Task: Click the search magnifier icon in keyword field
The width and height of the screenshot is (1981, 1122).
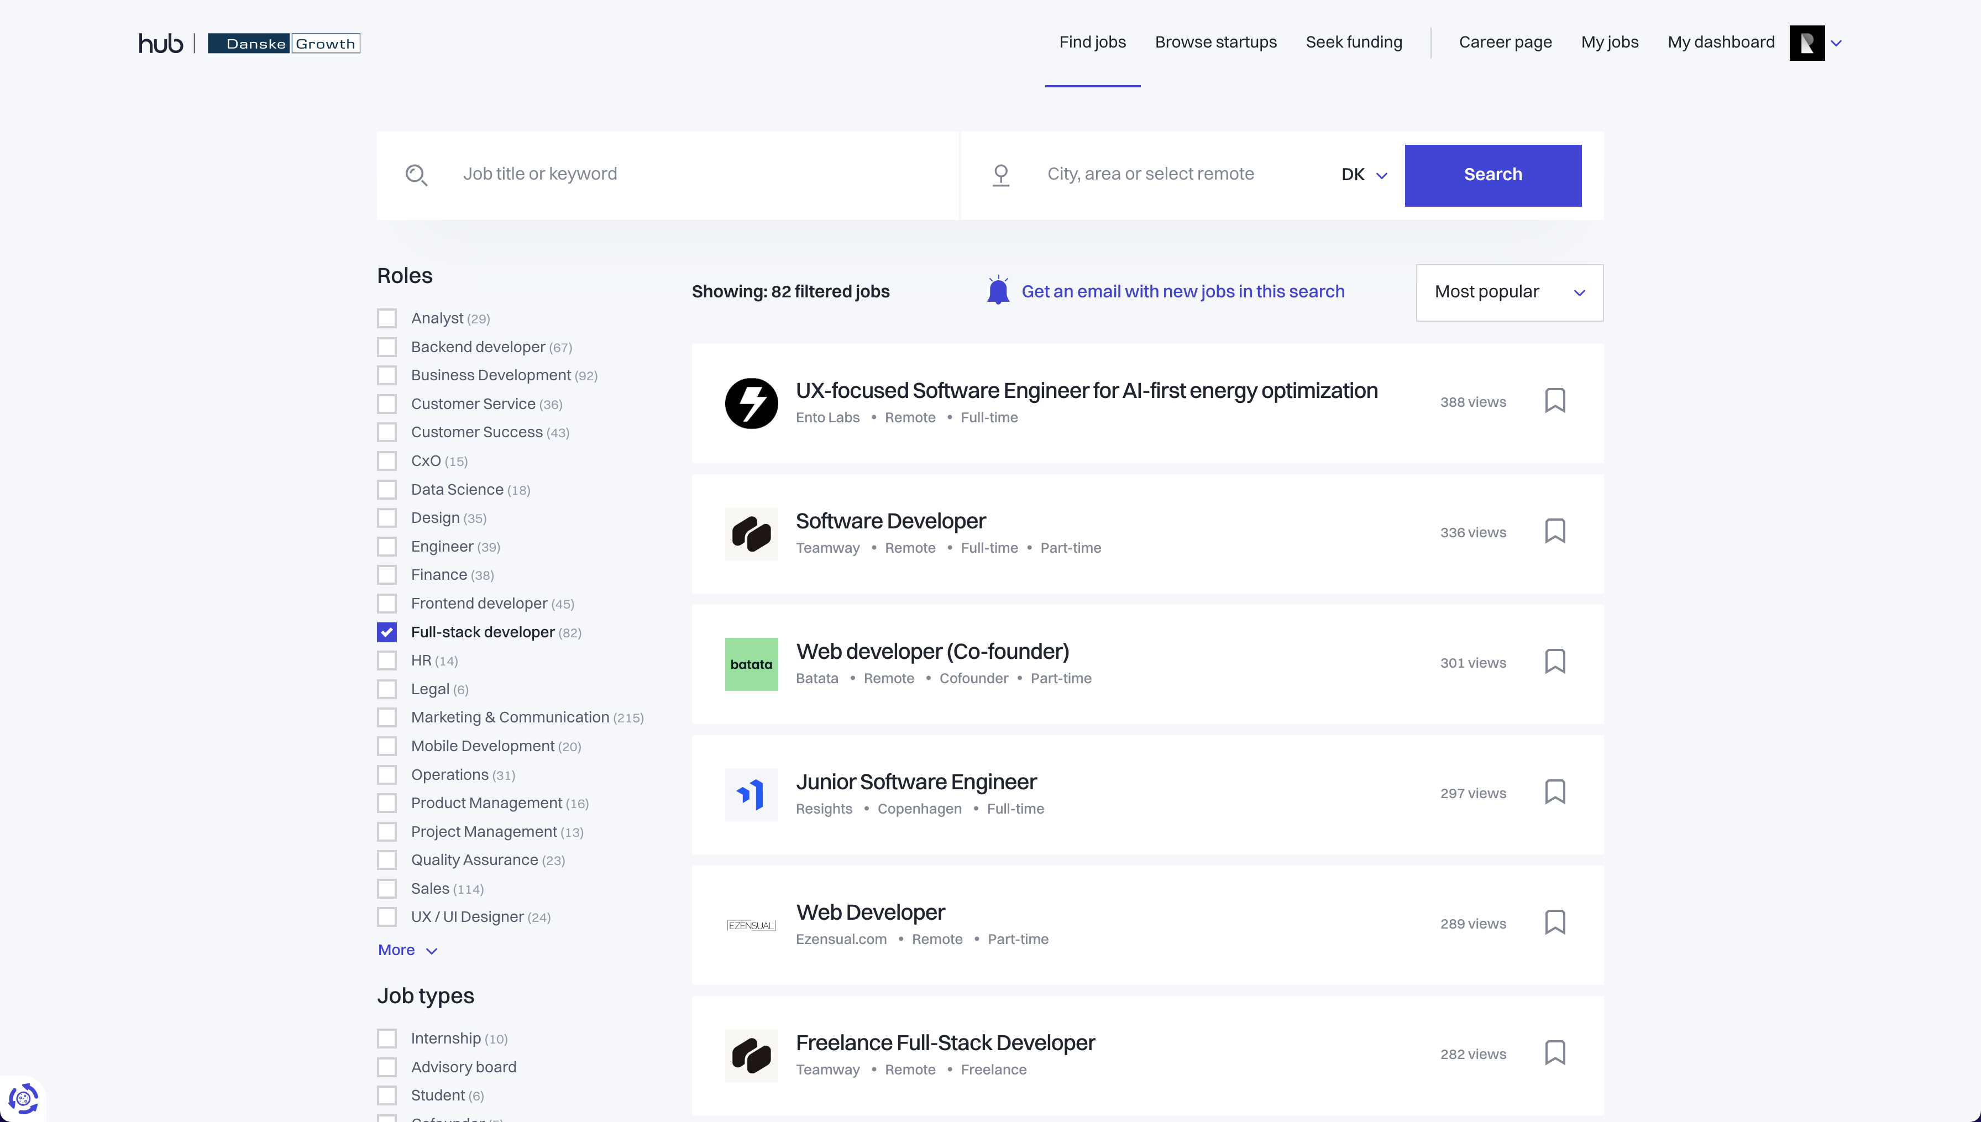Action: [x=417, y=175]
